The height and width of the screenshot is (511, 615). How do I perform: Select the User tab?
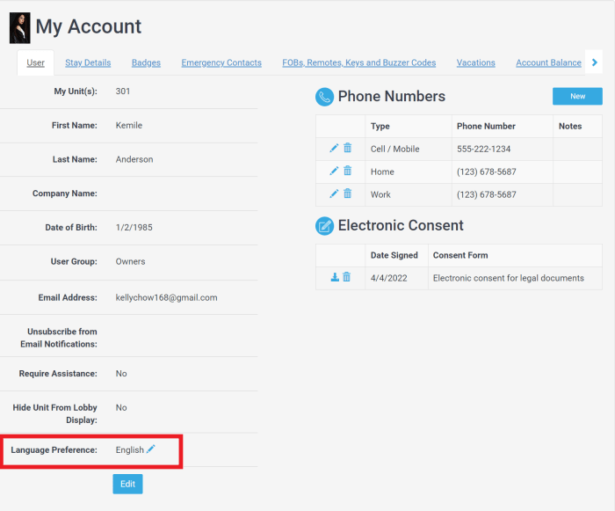pos(36,63)
